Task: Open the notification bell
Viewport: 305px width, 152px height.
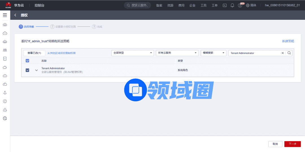Action: point(232,5)
